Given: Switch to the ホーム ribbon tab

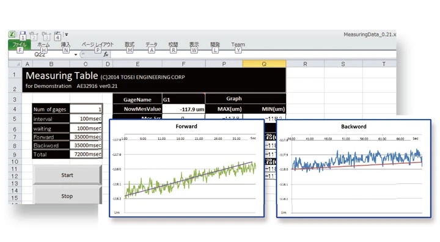Looking at the screenshot, I should click(x=43, y=45).
